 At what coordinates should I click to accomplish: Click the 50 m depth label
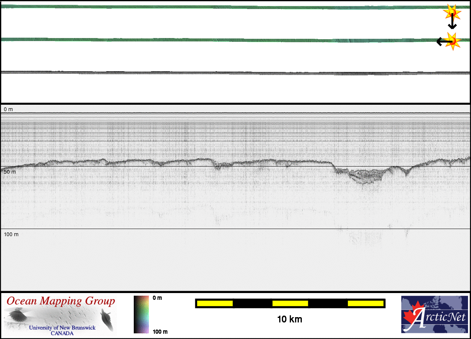click(10, 172)
